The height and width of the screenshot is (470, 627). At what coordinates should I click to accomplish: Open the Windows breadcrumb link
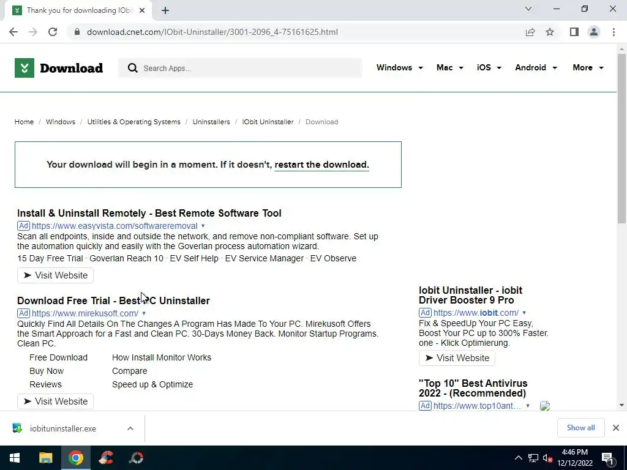pos(61,122)
